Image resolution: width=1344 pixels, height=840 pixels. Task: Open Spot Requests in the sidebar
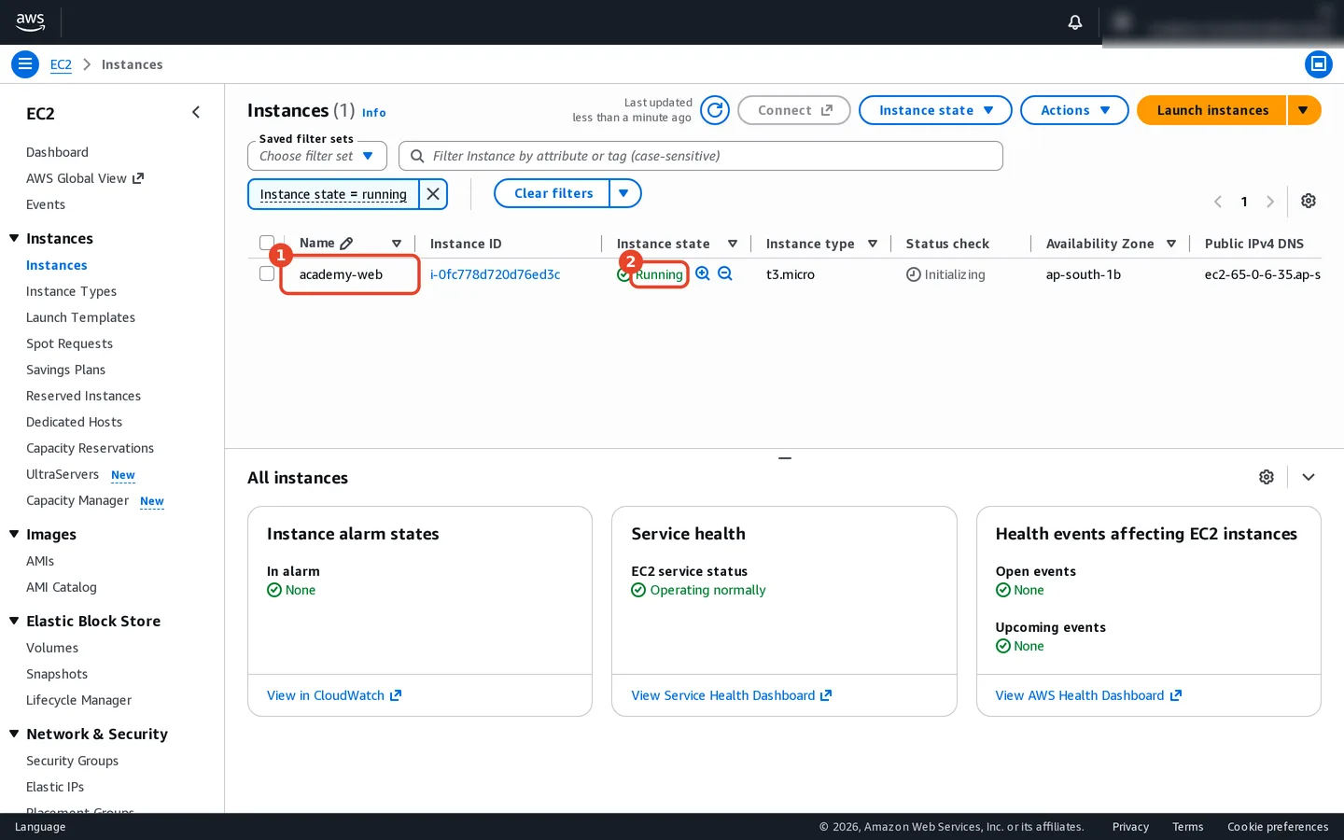pos(69,343)
